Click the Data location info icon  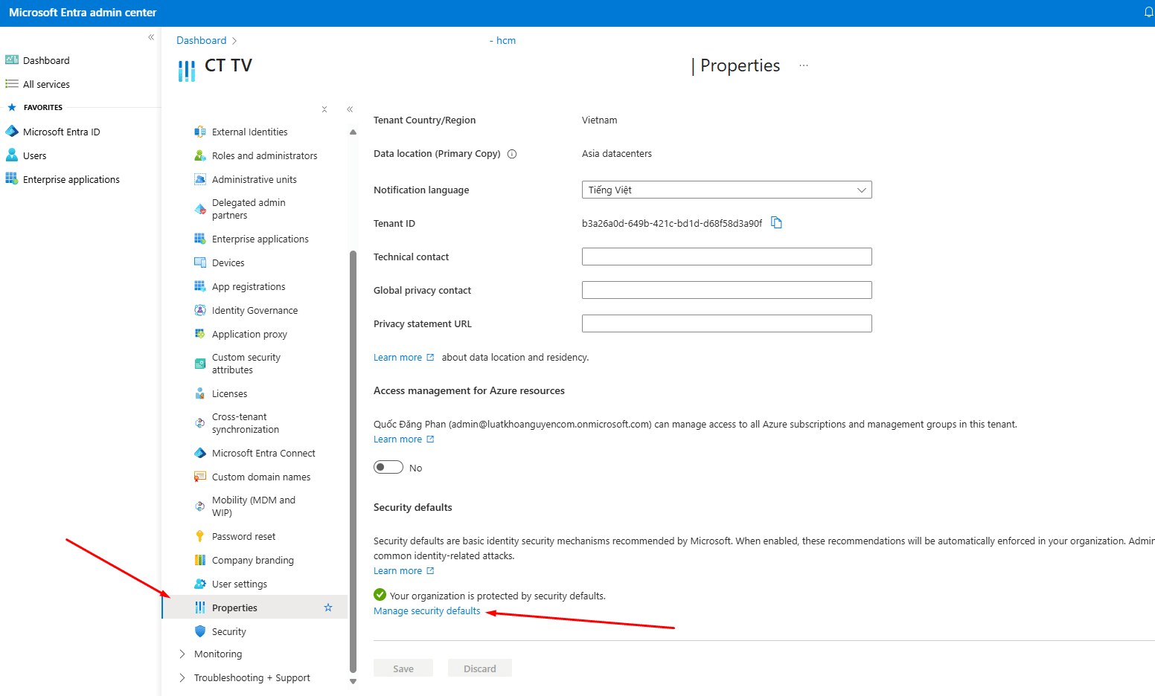[x=512, y=154]
